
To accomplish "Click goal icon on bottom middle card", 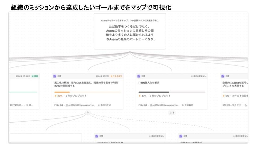I will click(x=97, y=136).
